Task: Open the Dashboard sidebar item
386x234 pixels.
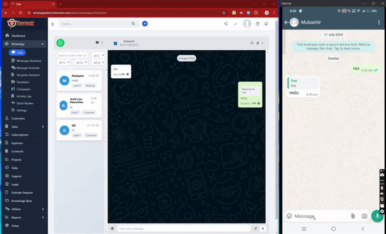Action: point(18,35)
